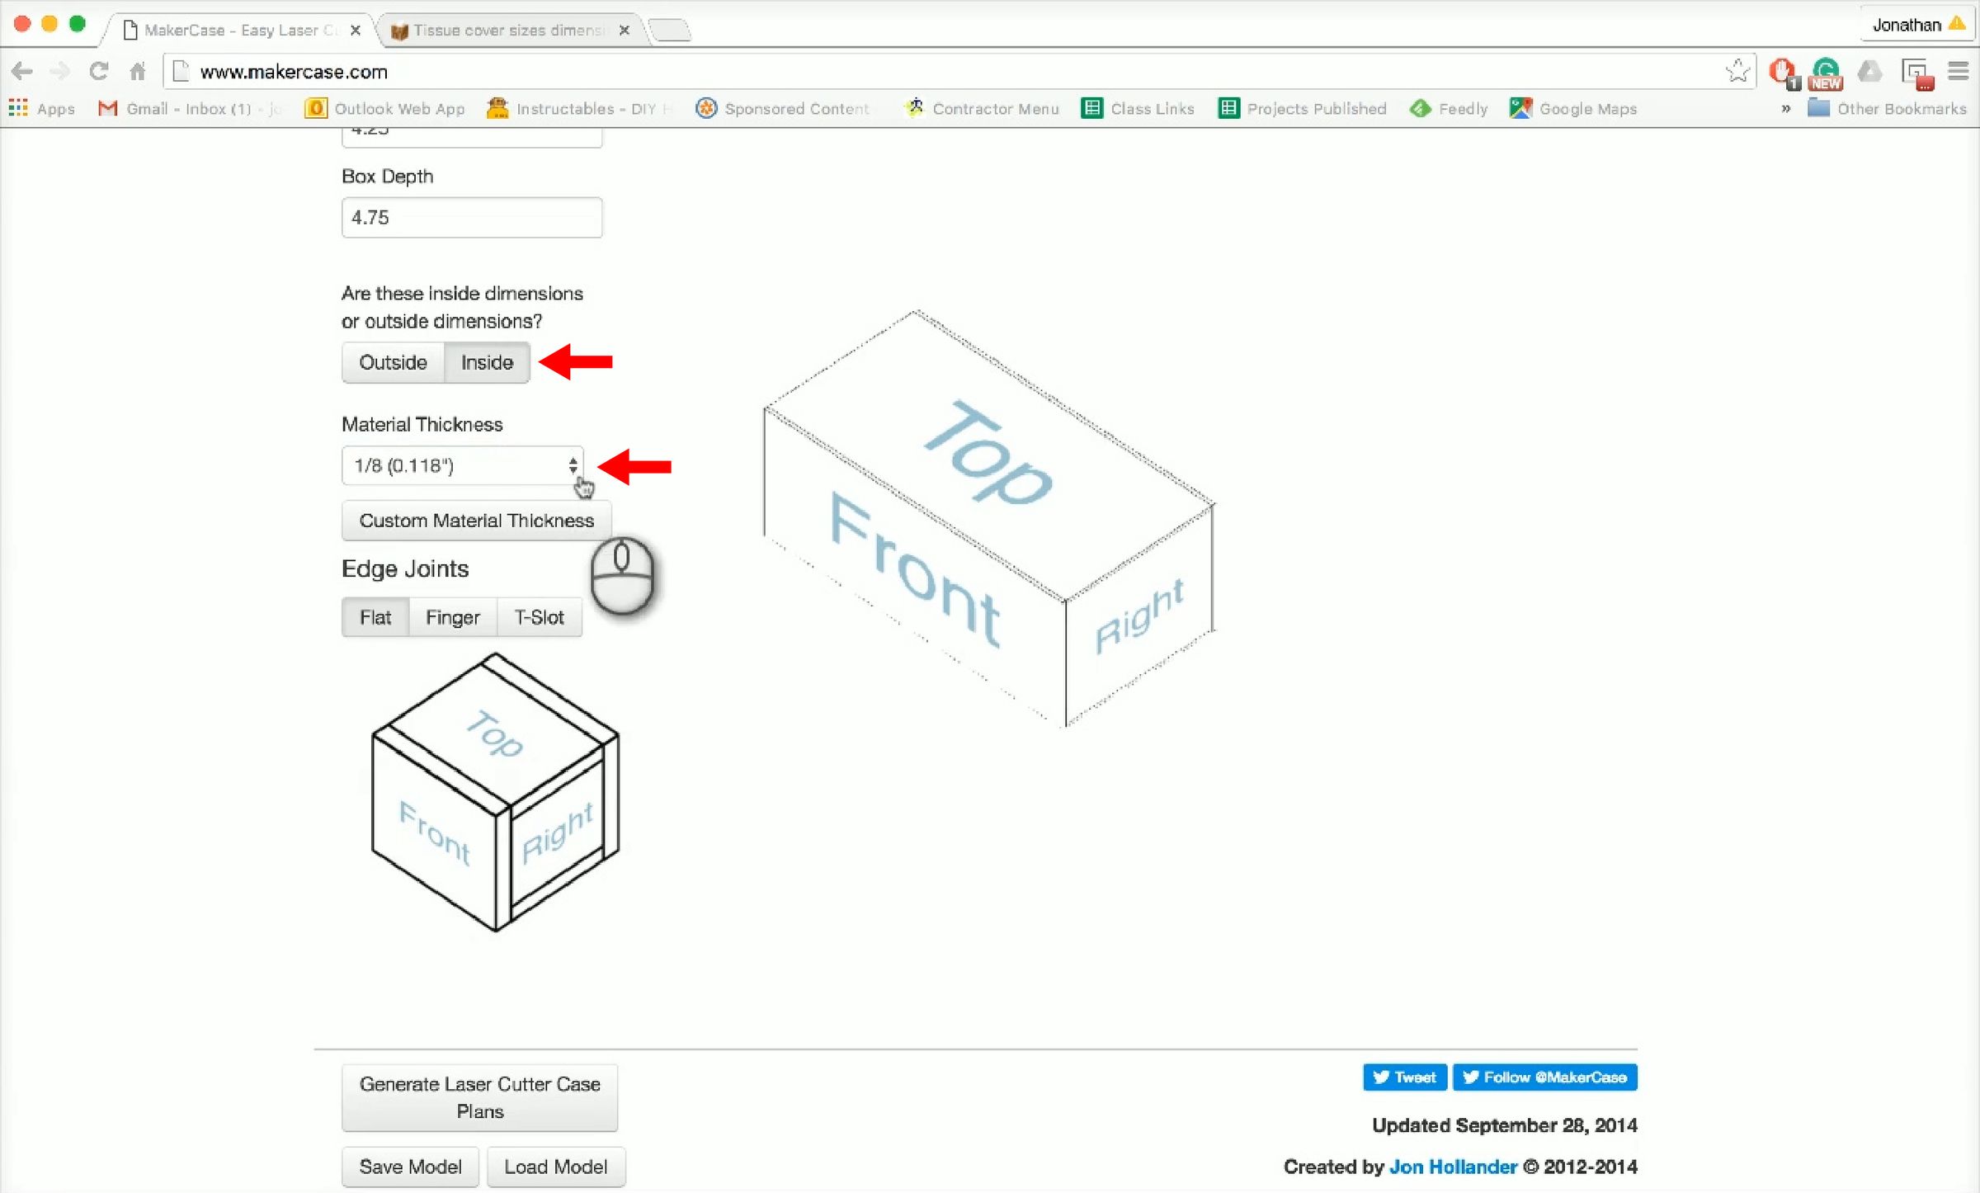The image size is (1980, 1193).
Task: Select Inside dimensions toggle
Action: (x=487, y=363)
